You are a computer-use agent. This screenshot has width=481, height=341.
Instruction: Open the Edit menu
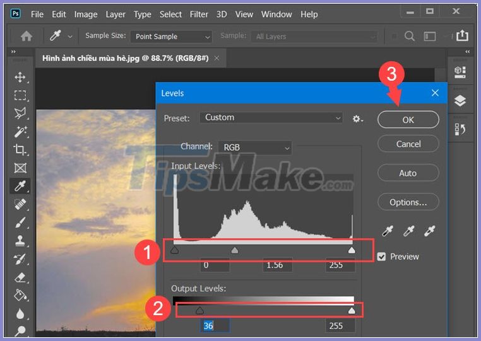(x=59, y=14)
